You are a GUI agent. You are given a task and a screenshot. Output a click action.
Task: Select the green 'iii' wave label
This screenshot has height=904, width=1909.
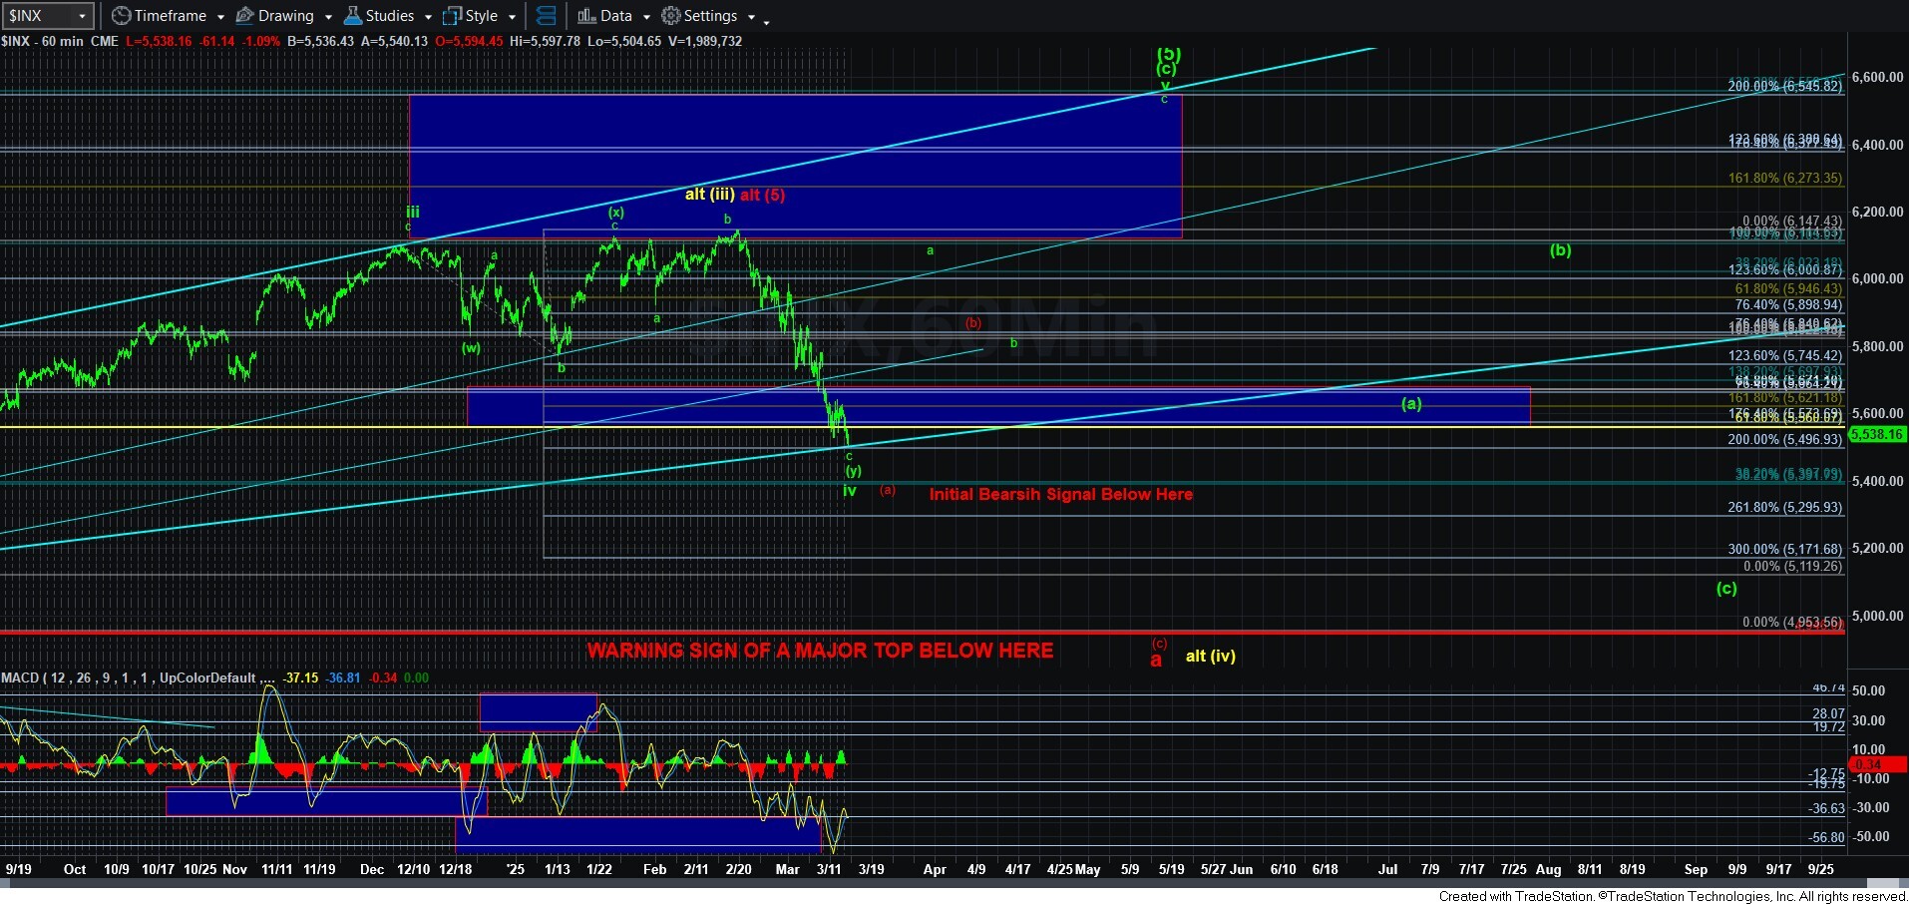(x=413, y=212)
